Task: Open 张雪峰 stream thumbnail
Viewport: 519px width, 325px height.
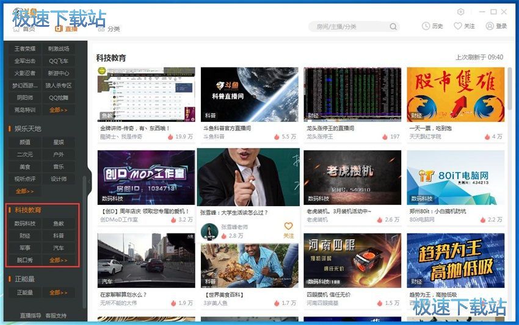Action: (249, 177)
